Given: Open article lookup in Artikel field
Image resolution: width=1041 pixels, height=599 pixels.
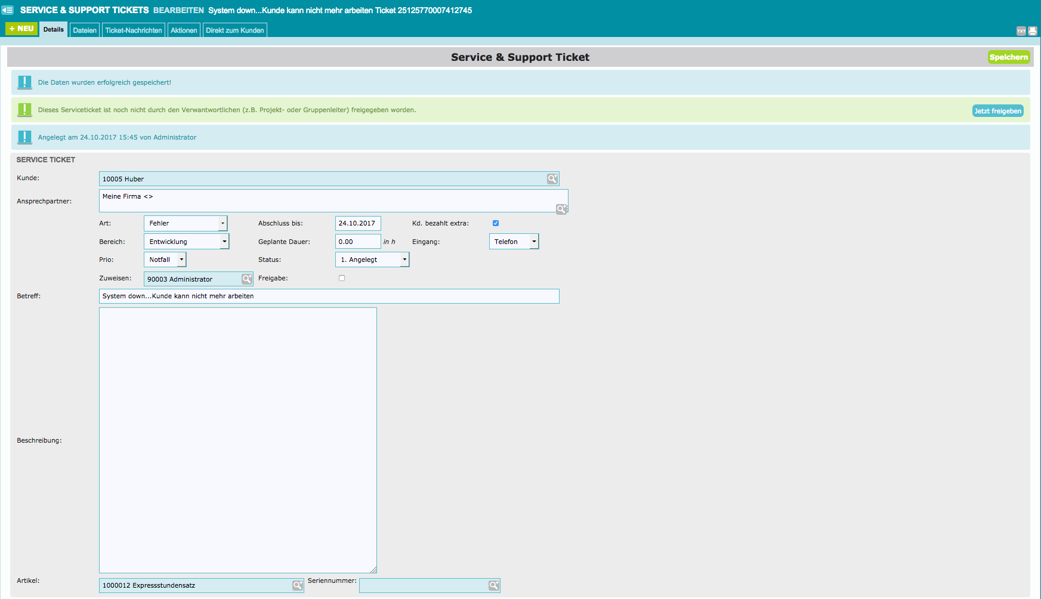Looking at the screenshot, I should 297,585.
